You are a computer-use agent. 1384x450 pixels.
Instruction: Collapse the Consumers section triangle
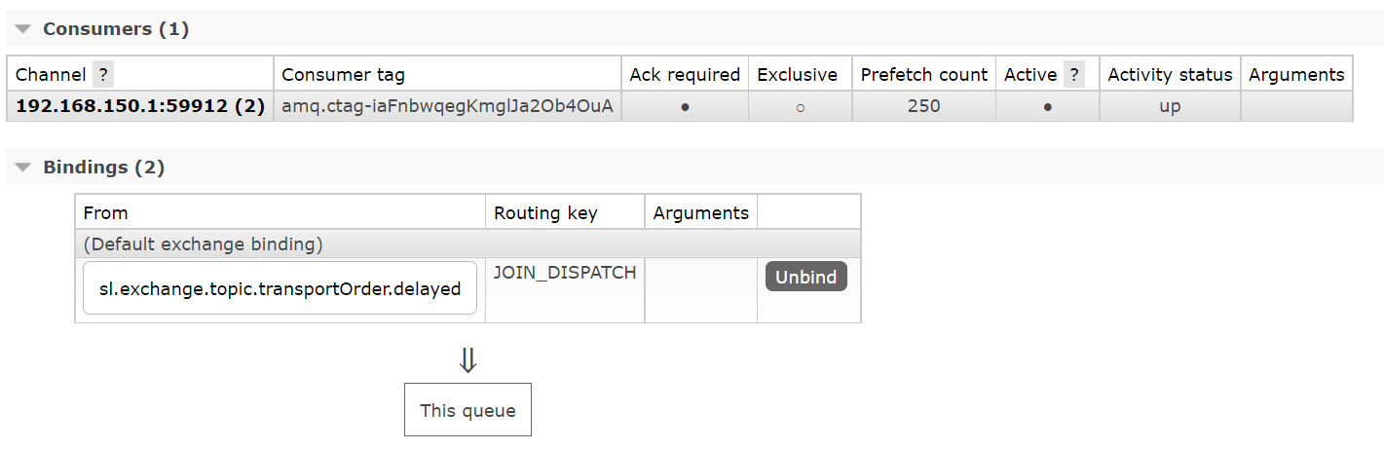tap(24, 29)
